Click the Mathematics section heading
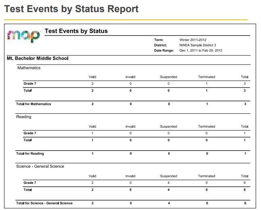Viewport: 261px width, 210px height. coord(29,68)
